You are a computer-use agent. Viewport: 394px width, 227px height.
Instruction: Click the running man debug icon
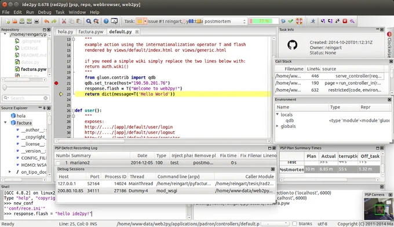click(x=313, y=21)
